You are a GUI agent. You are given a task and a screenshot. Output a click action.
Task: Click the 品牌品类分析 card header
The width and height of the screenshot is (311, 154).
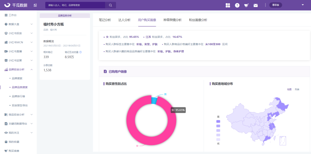tap(65, 15)
